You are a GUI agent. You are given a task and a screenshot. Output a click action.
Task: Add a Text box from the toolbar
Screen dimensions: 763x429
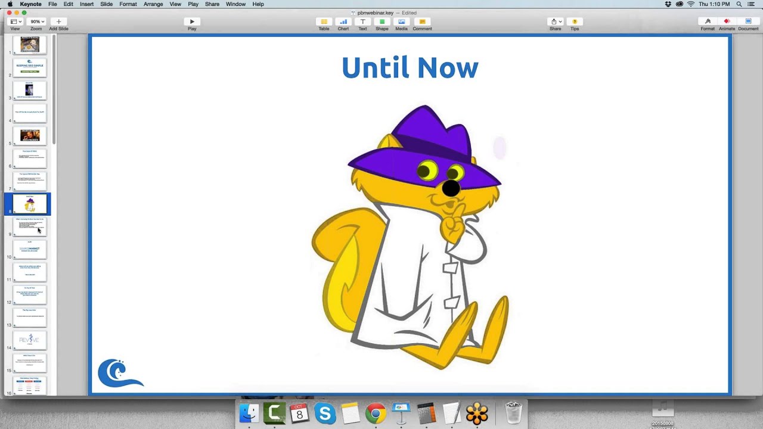pos(362,21)
